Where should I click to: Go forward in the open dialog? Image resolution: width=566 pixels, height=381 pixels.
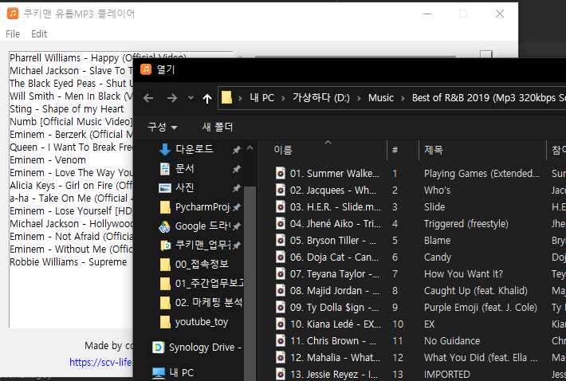(172, 98)
